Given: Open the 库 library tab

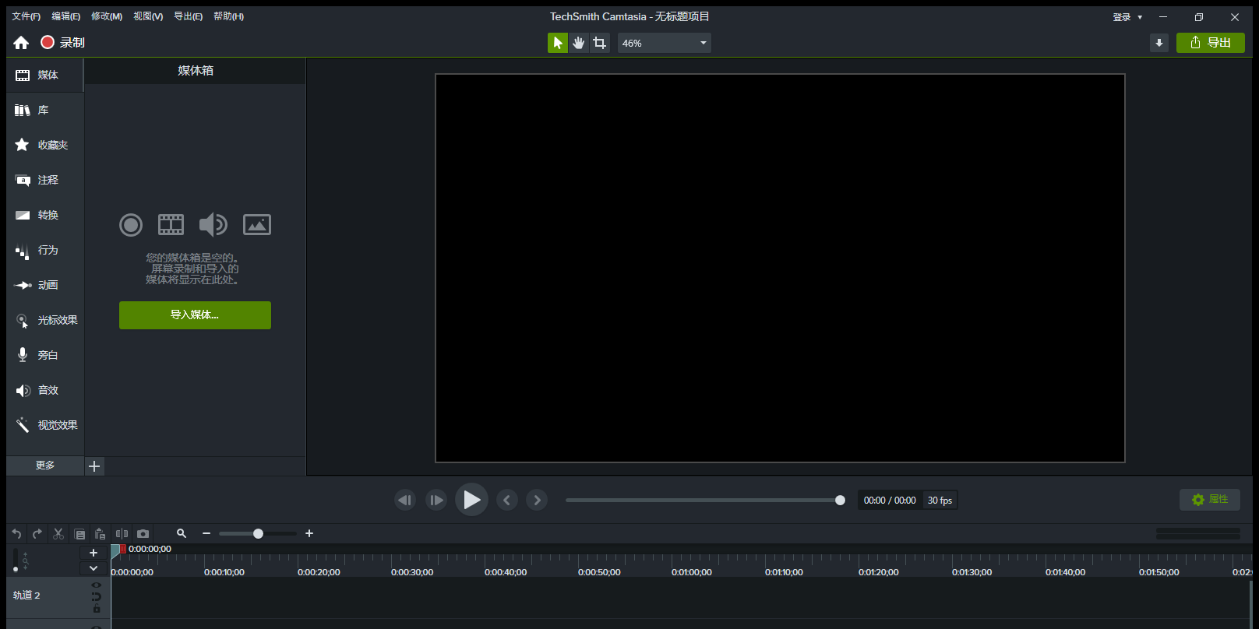Looking at the screenshot, I should coord(45,110).
